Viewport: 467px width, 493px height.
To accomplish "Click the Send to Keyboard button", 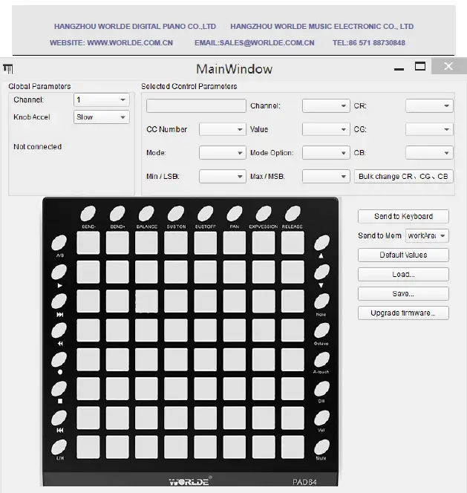I will tap(403, 216).
